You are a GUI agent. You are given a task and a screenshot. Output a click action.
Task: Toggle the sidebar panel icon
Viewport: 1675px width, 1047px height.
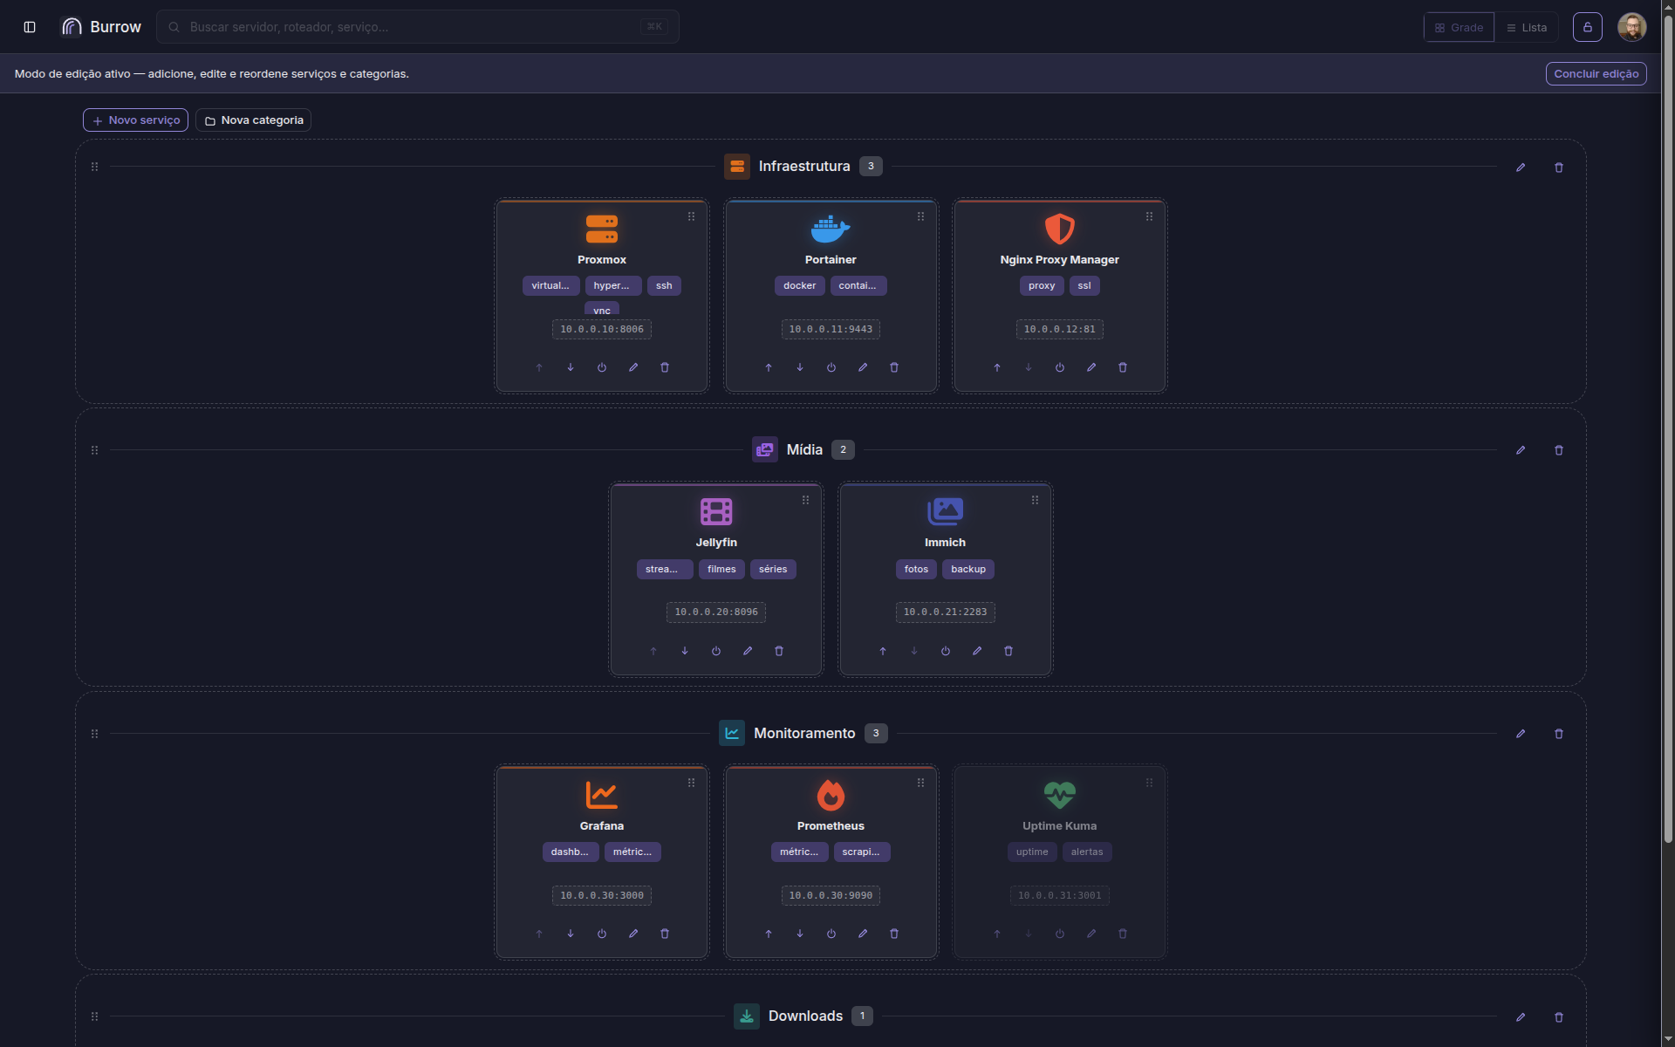[x=30, y=27]
